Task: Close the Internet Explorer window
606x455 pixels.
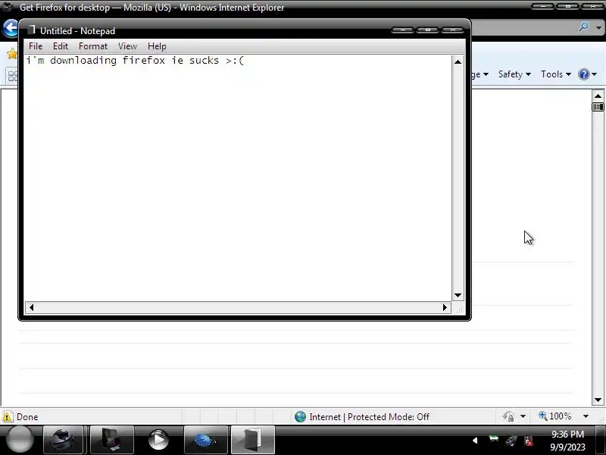Action: 592,6
